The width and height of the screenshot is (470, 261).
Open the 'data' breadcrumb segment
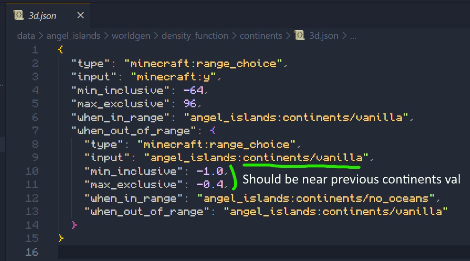[x=26, y=35]
